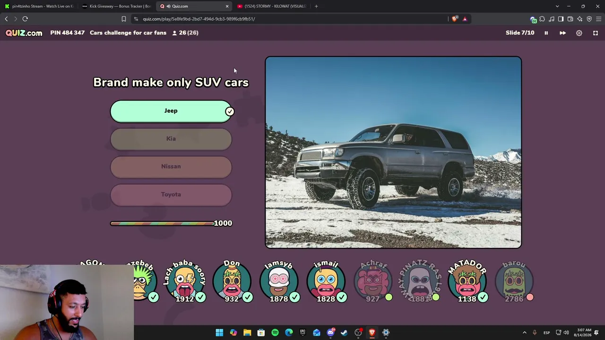Toggle the microphone tray icon
This screenshot has width=605, height=340.
pyautogui.click(x=535, y=332)
